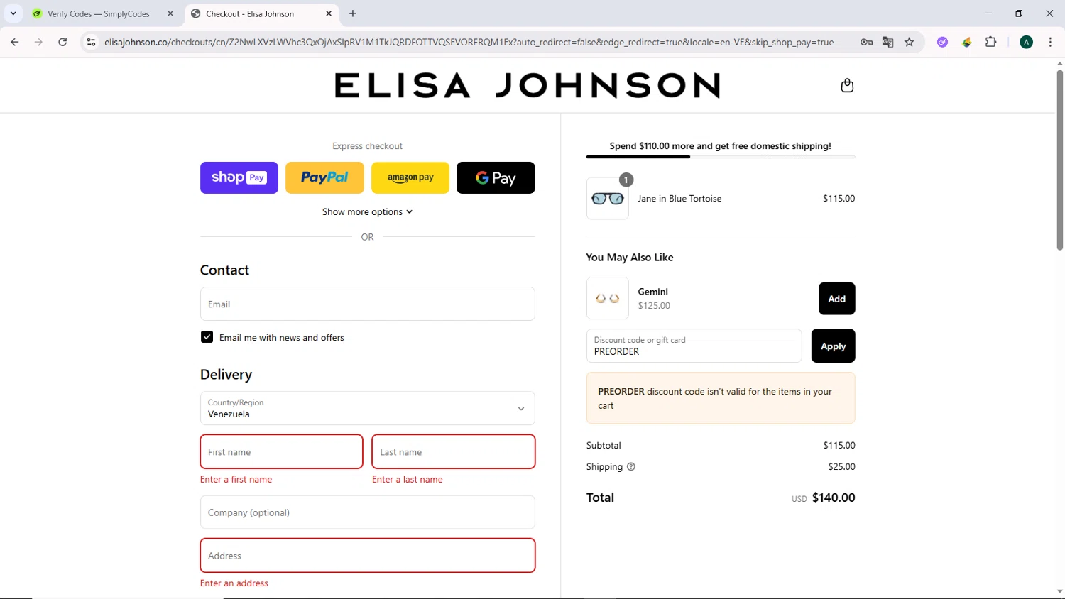Screen dimensions: 1065x599
Task: Click the Subtotal $115.00 value
Action: 839,445
